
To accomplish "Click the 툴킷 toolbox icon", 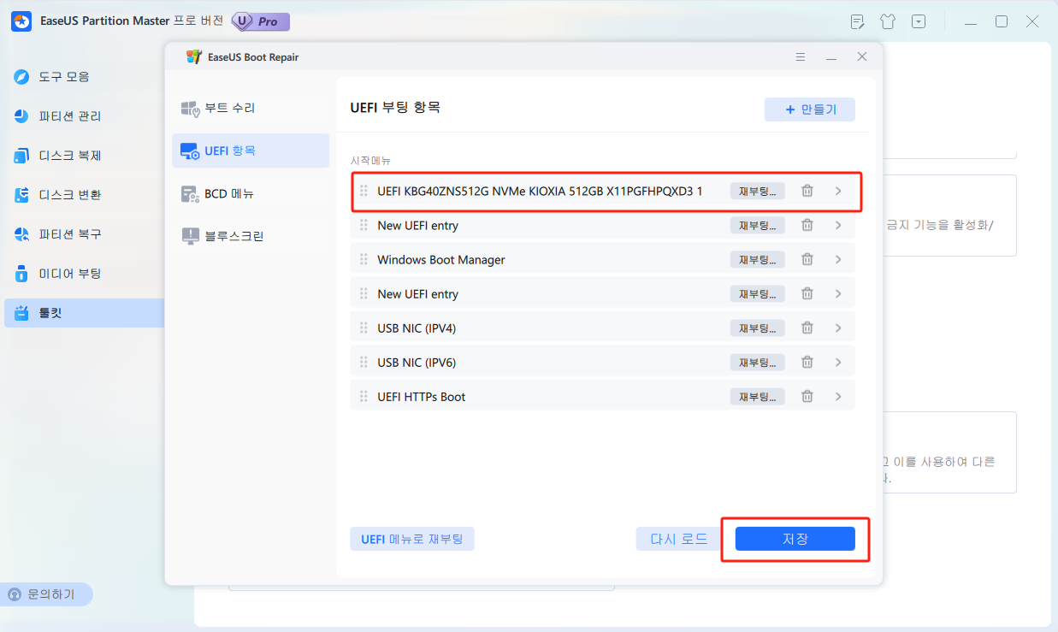I will coord(21,313).
